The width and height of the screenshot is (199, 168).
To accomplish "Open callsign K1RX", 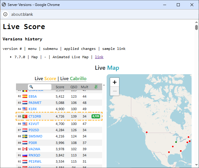I will pyautogui.click(x=33, y=109).
